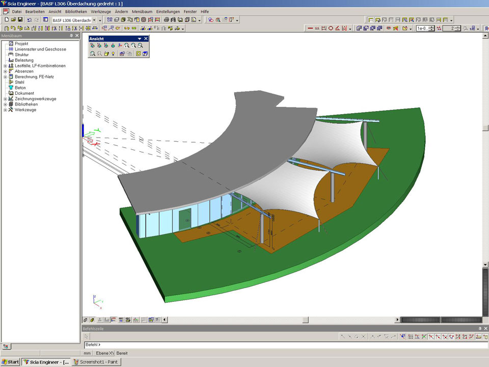Open the Einstellungen menu
Image resolution: width=489 pixels, height=367 pixels.
[168, 11]
